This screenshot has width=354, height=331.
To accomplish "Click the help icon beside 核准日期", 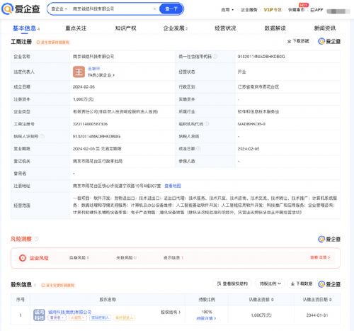I will [x=198, y=149].
